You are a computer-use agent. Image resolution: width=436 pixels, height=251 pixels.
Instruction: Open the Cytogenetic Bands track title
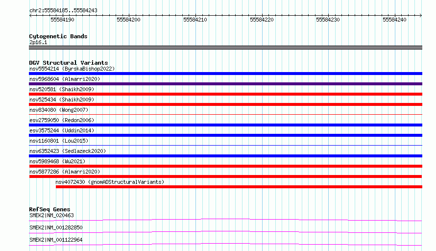(x=58, y=36)
